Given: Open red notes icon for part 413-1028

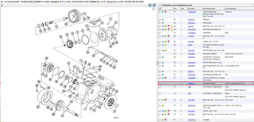Looking at the screenshot, I should (x=168, y=114).
